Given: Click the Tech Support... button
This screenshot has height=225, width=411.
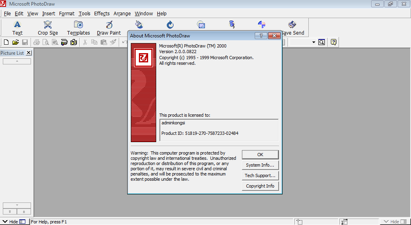Looking at the screenshot, I should click(x=260, y=176).
